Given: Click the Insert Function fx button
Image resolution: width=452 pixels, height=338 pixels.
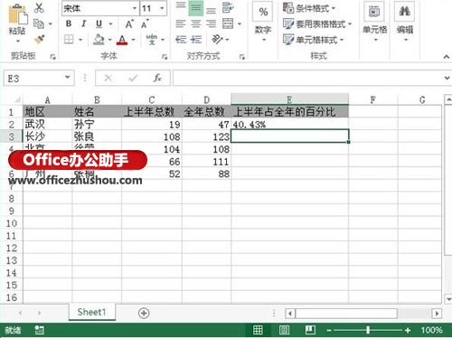Looking at the screenshot, I should [157, 78].
